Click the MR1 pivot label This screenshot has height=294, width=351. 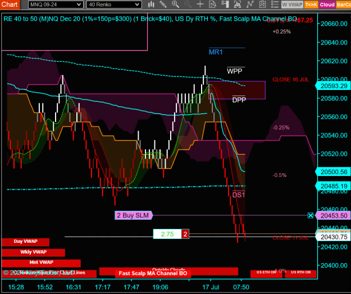(x=216, y=52)
